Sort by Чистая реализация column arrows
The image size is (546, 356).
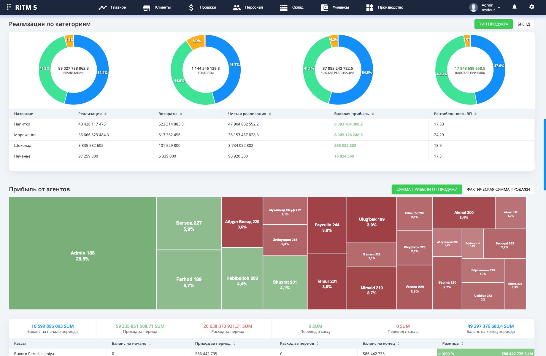[x=270, y=114]
